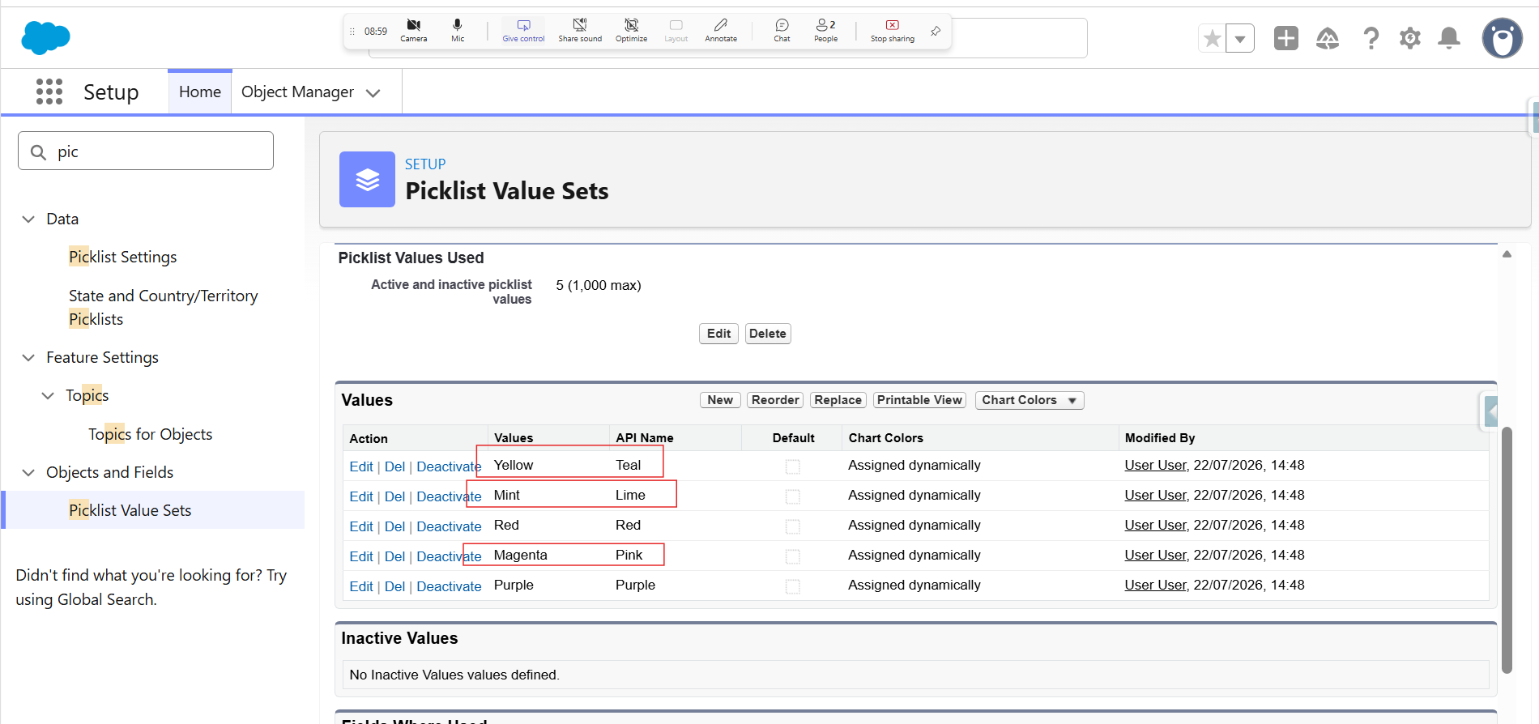Edit the Magenta picklist value

361,556
